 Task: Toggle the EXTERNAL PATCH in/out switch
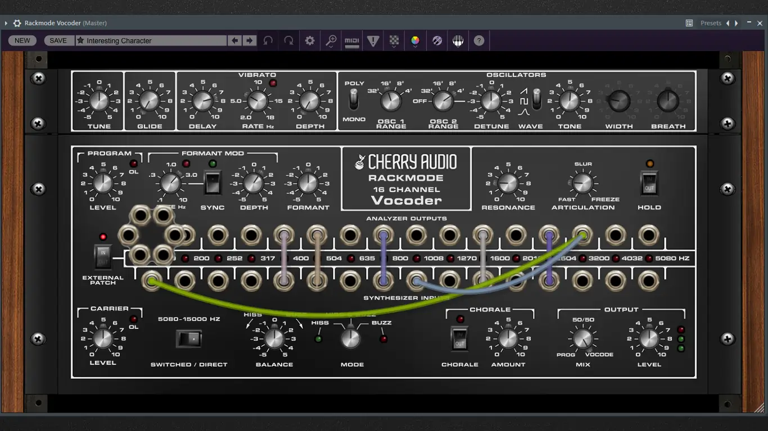point(103,257)
